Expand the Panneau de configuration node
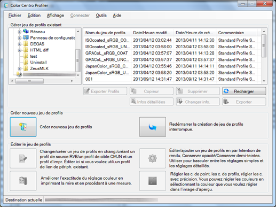This screenshot has height=207, width=276. click(20, 38)
